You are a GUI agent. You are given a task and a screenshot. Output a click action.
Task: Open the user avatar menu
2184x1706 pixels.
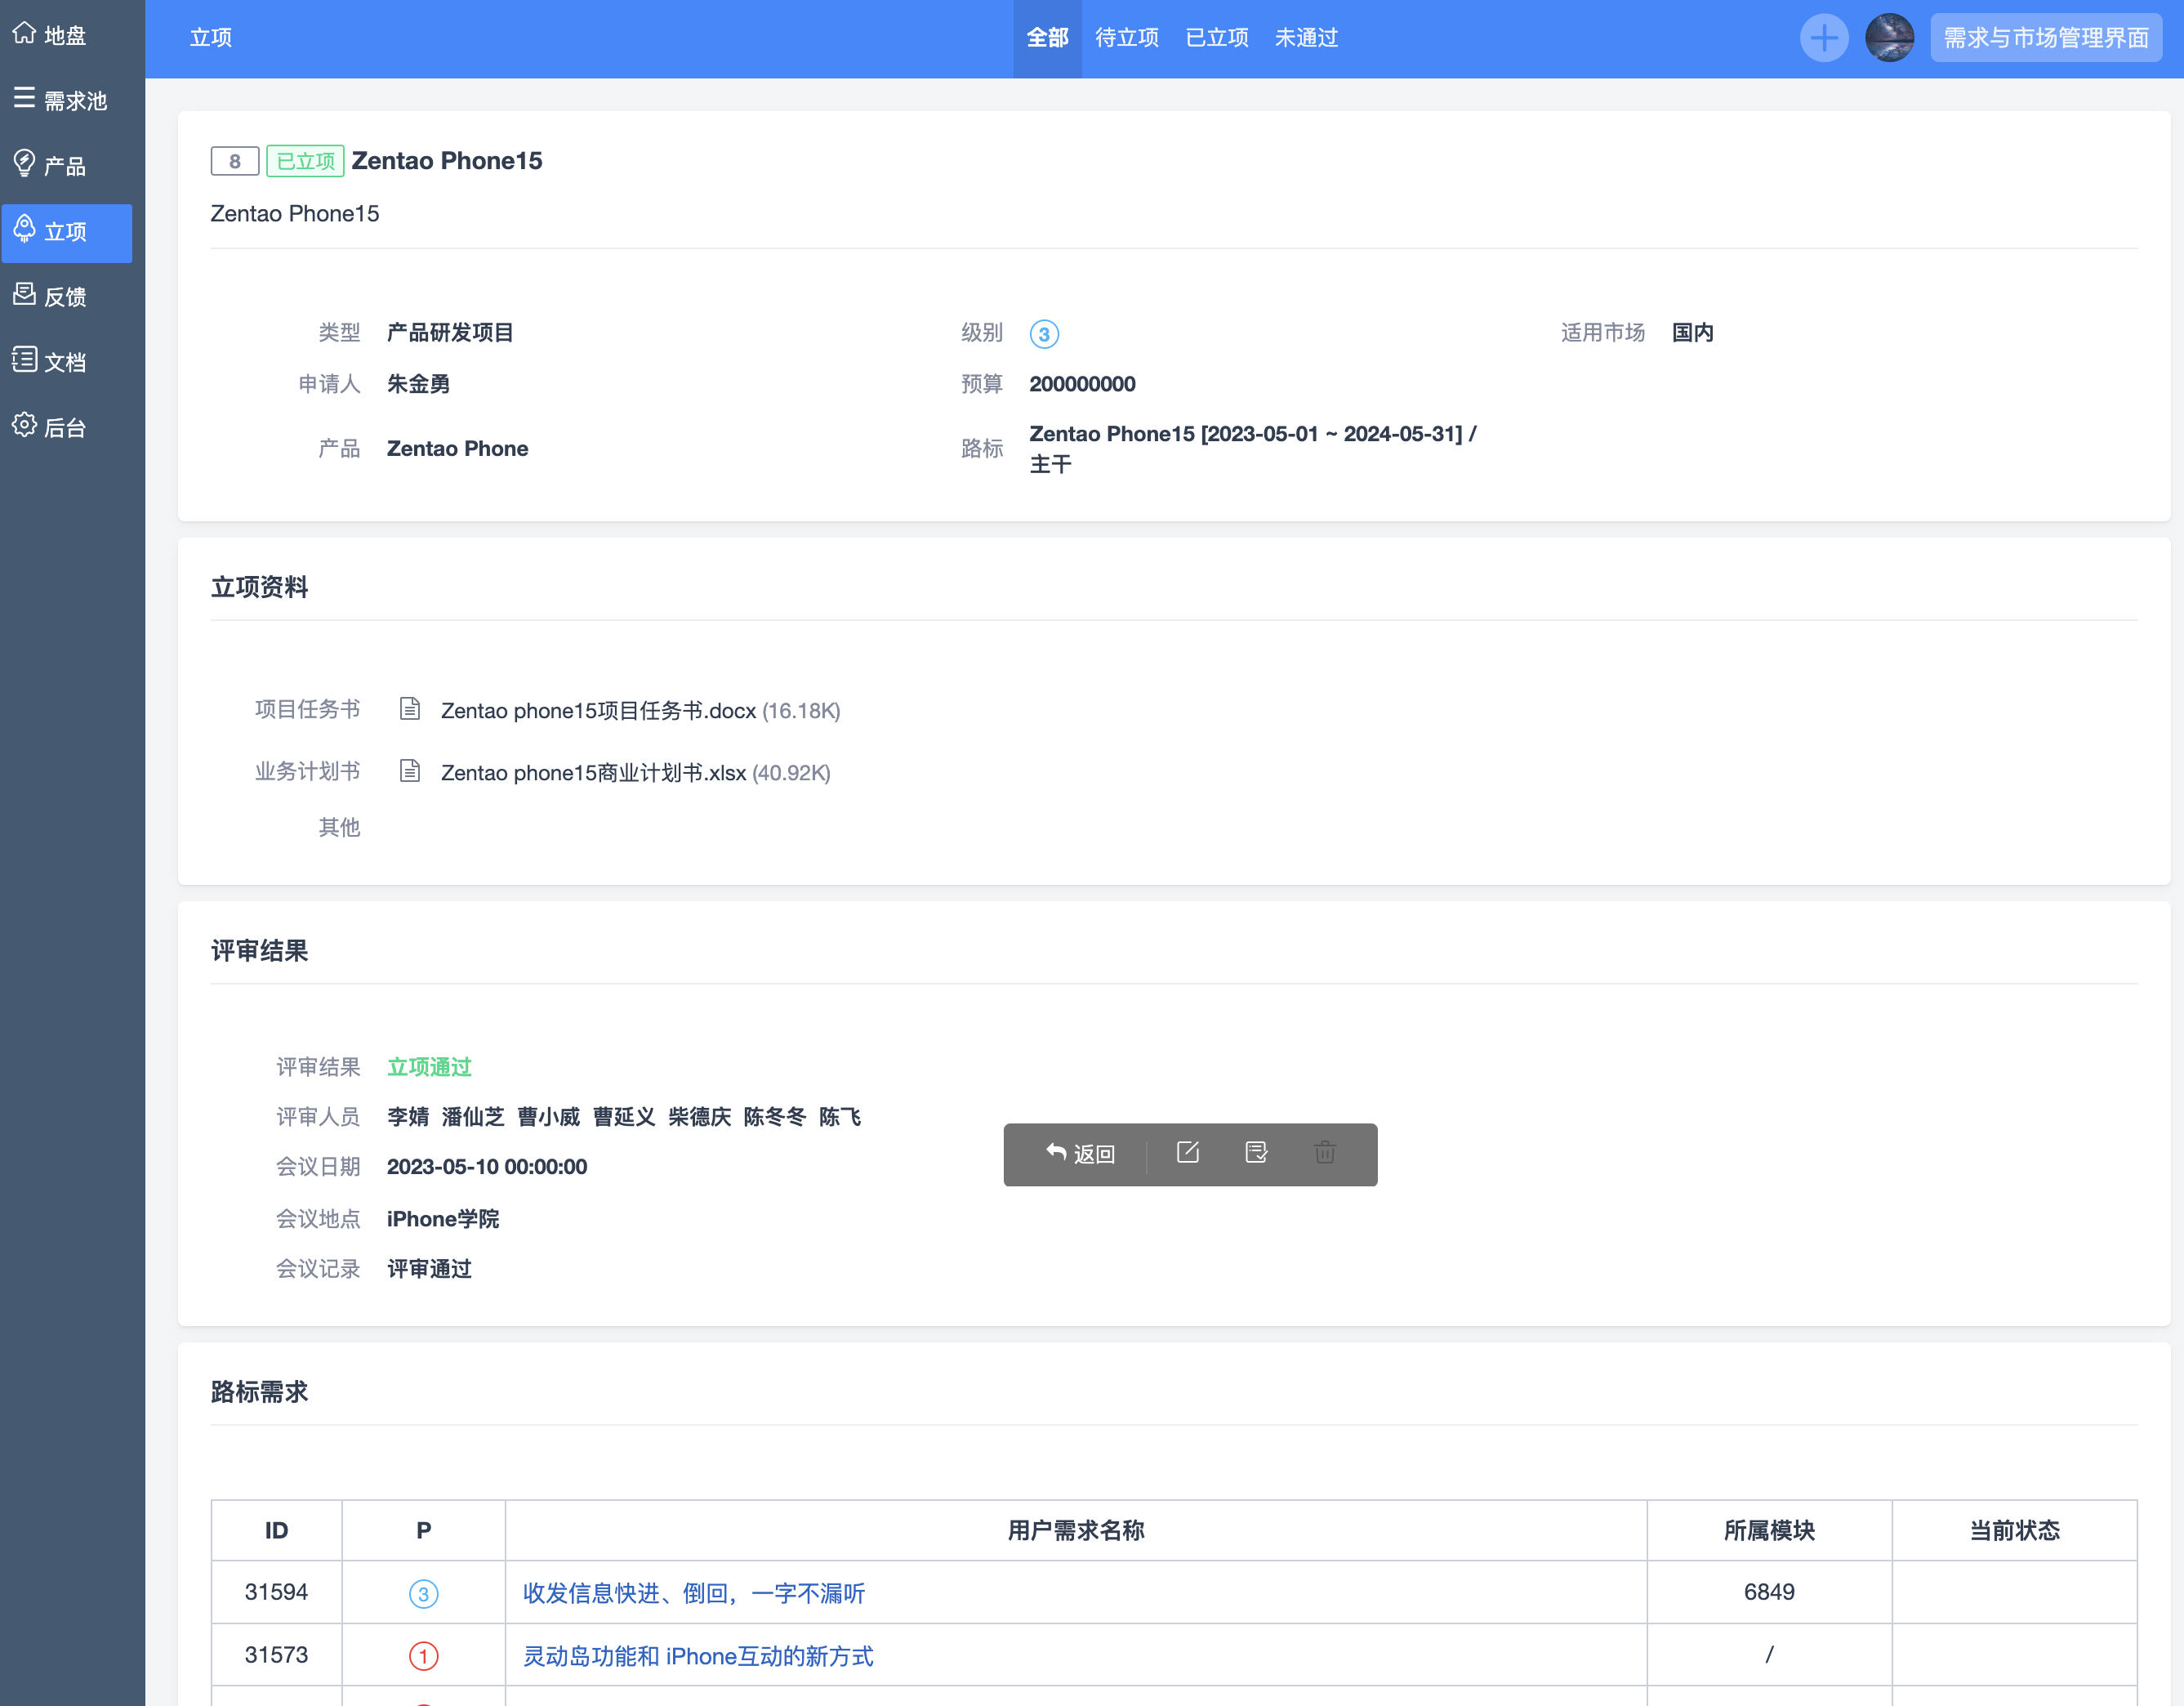(1889, 38)
